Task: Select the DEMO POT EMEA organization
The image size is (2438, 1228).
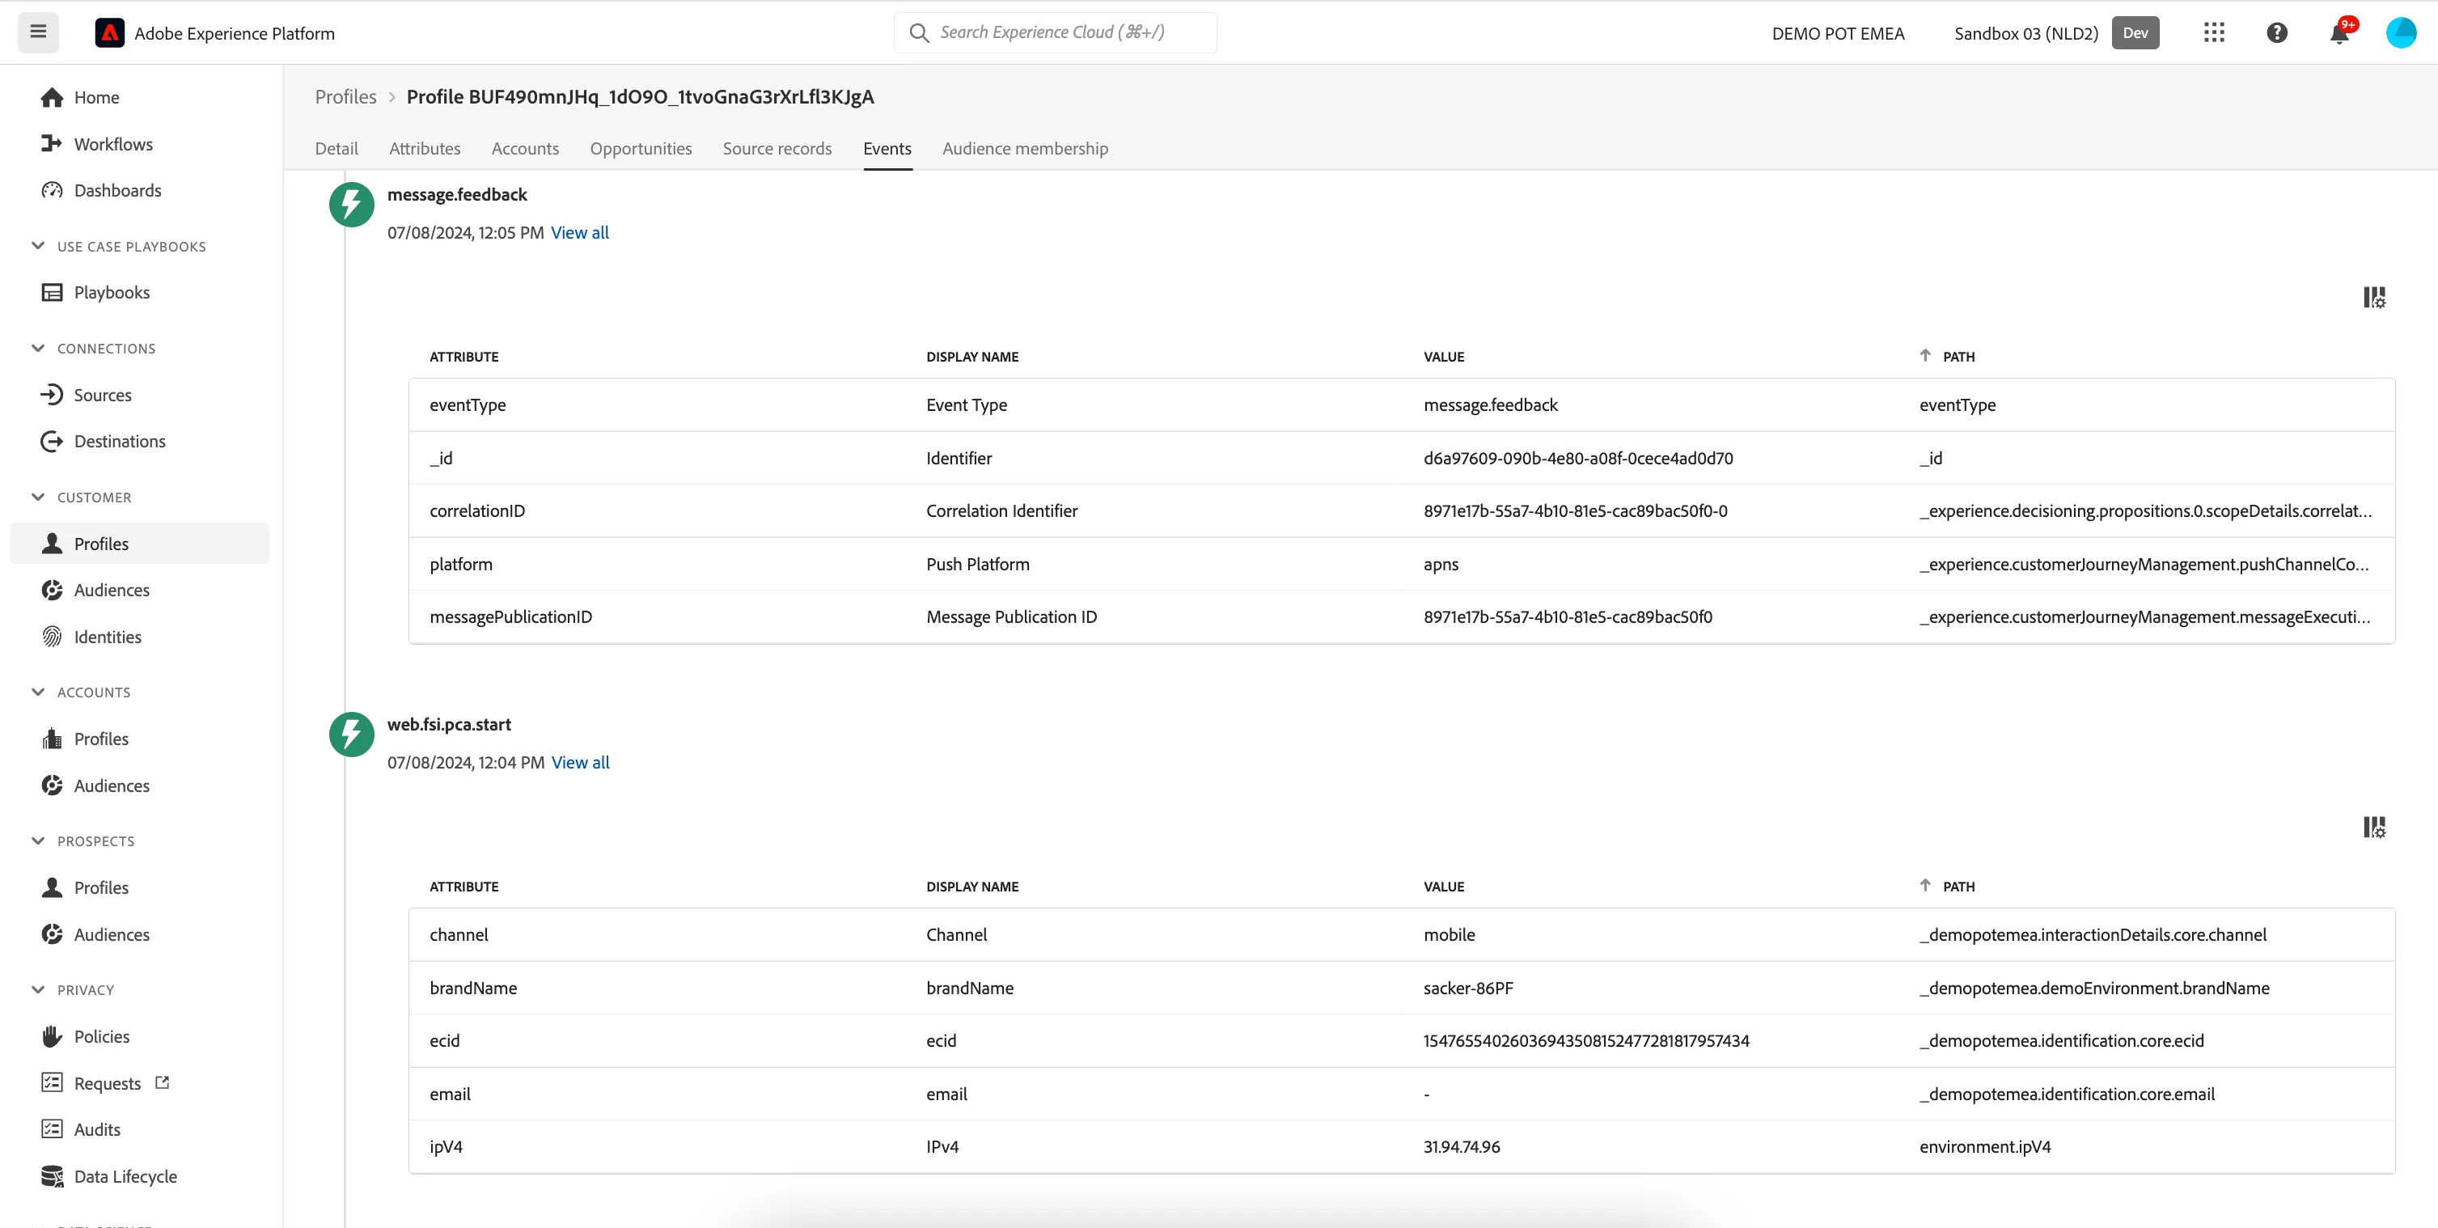Action: click(1838, 33)
